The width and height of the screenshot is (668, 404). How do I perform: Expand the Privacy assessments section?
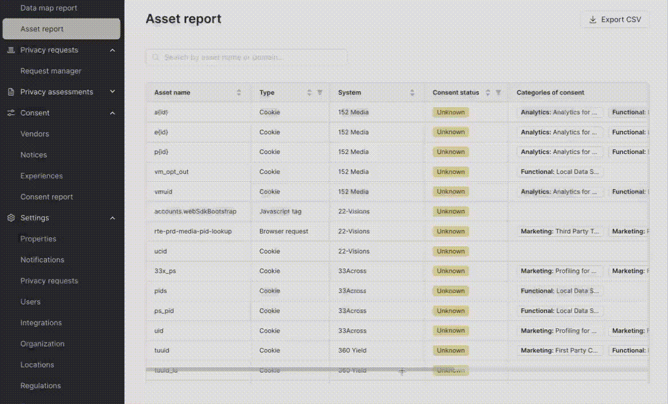(x=112, y=91)
